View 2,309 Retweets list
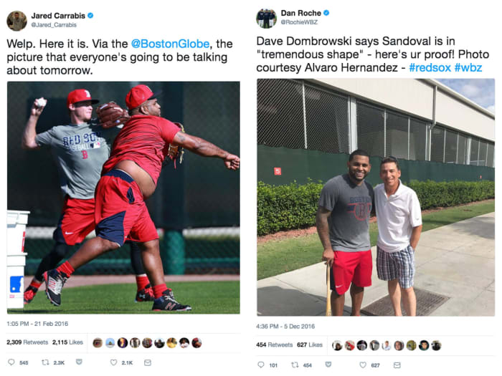The width and height of the screenshot is (502, 376). coord(27,342)
